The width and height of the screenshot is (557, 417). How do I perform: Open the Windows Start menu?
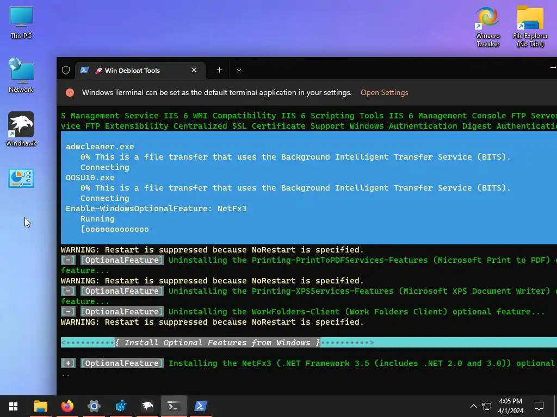point(13,406)
